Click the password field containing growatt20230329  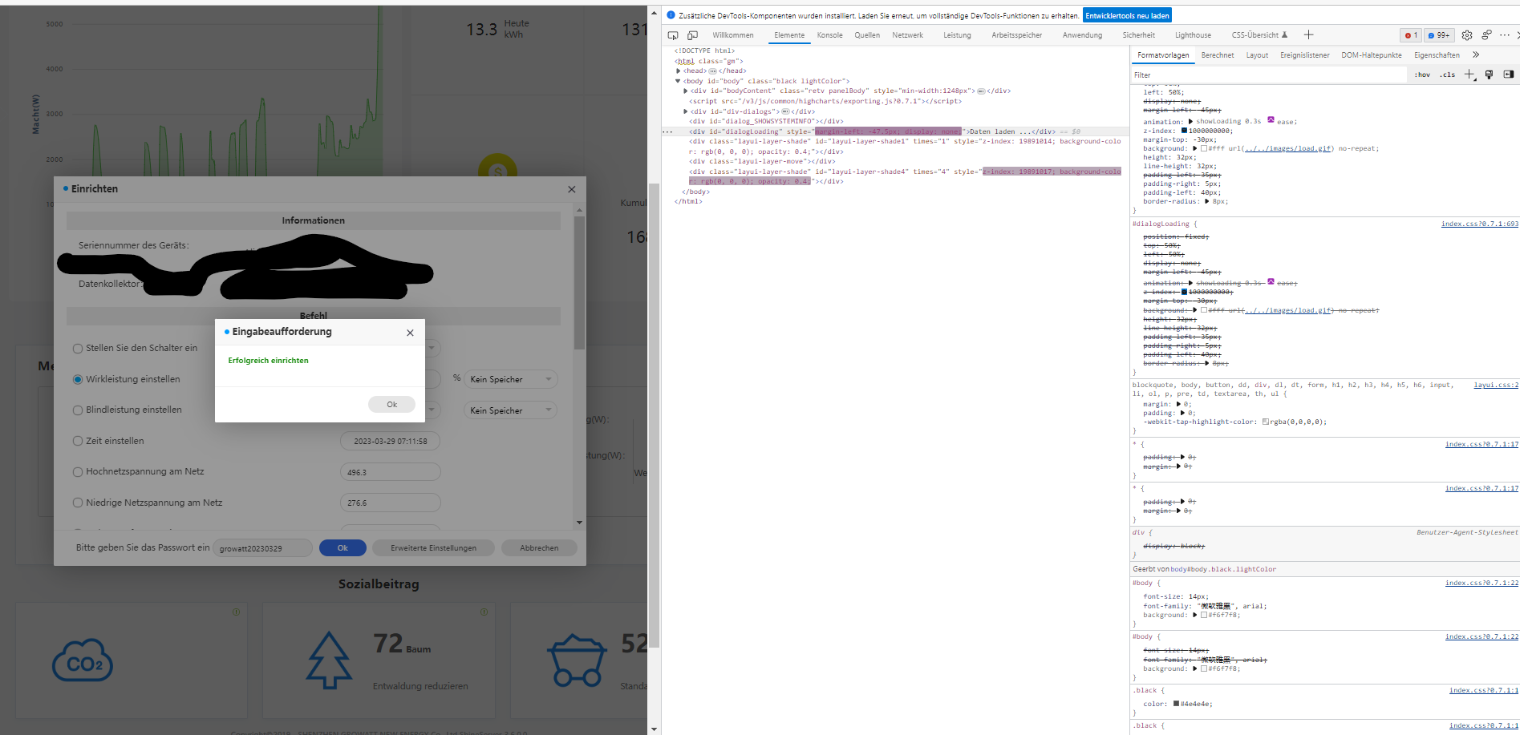[x=263, y=548]
